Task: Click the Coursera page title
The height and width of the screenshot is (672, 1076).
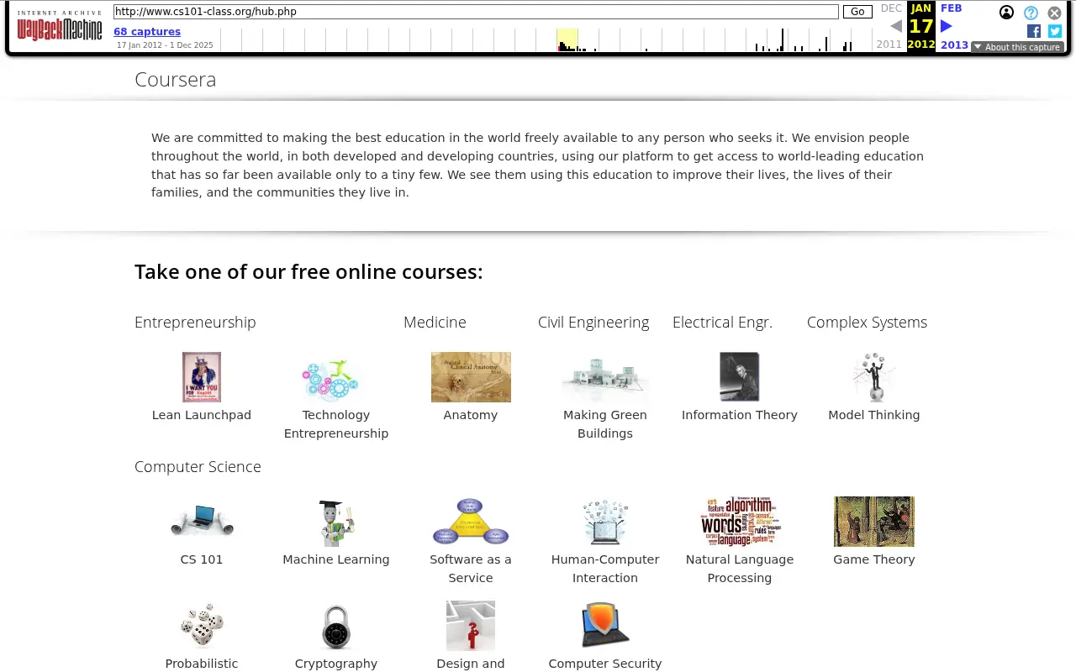Action: (x=176, y=80)
